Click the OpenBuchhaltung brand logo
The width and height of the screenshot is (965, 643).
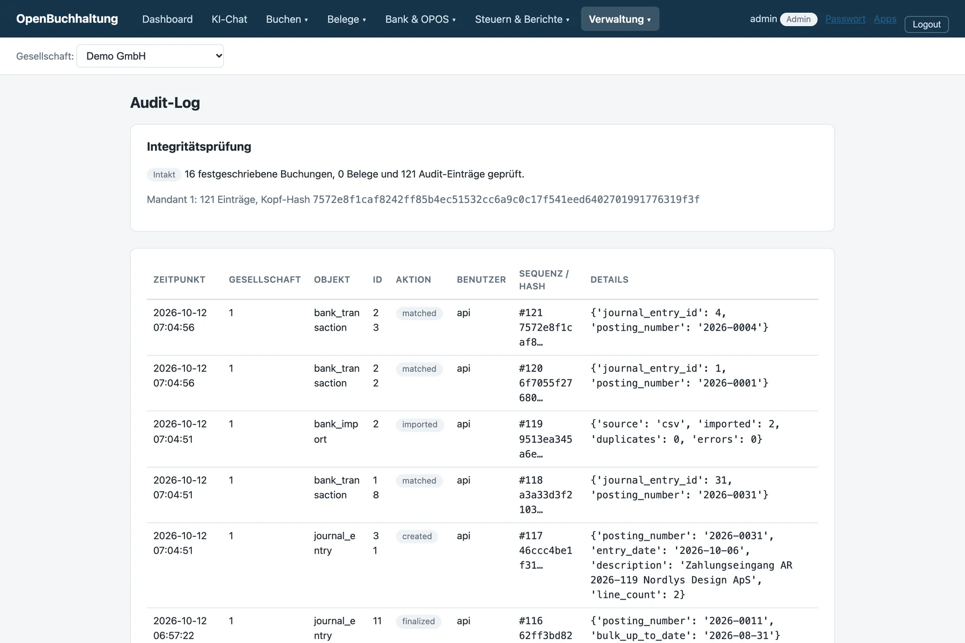(x=67, y=19)
